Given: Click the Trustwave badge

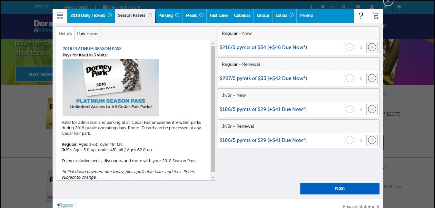Looking at the screenshot, I should tap(66, 205).
